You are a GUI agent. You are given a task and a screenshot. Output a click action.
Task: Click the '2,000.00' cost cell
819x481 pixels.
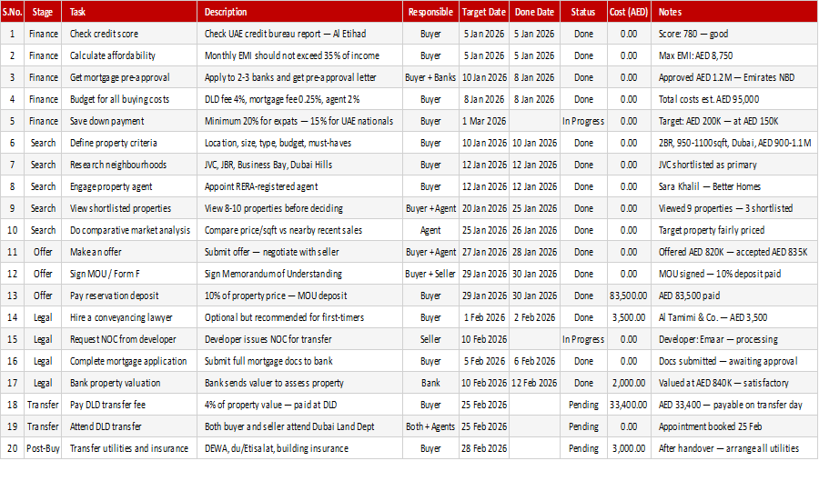click(629, 383)
